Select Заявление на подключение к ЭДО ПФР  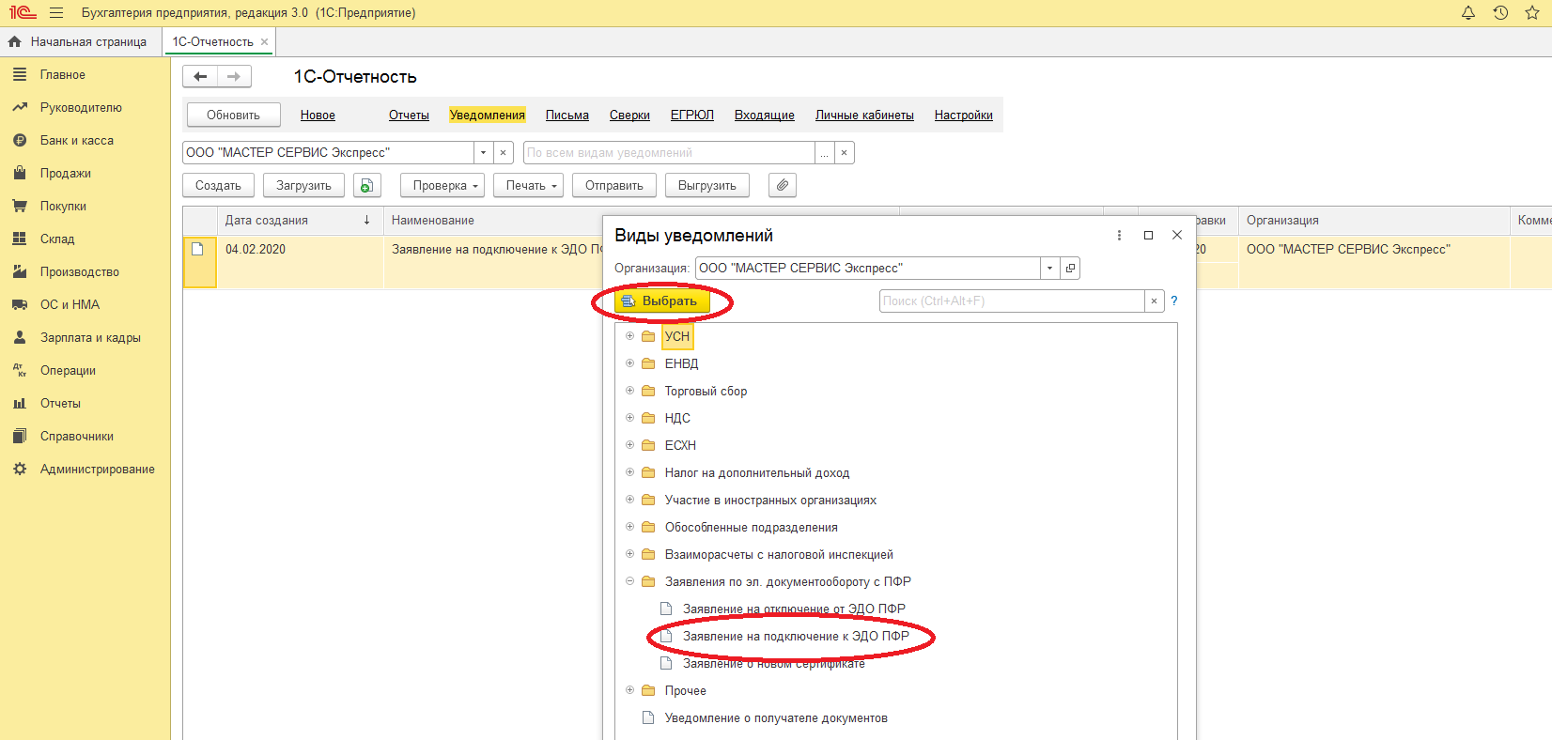[796, 636]
